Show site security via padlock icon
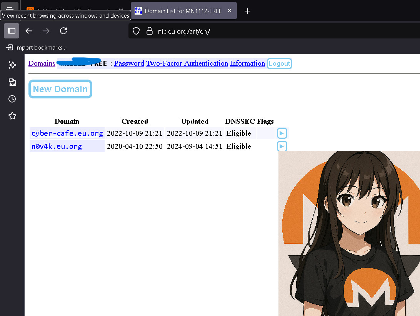 coord(150,31)
